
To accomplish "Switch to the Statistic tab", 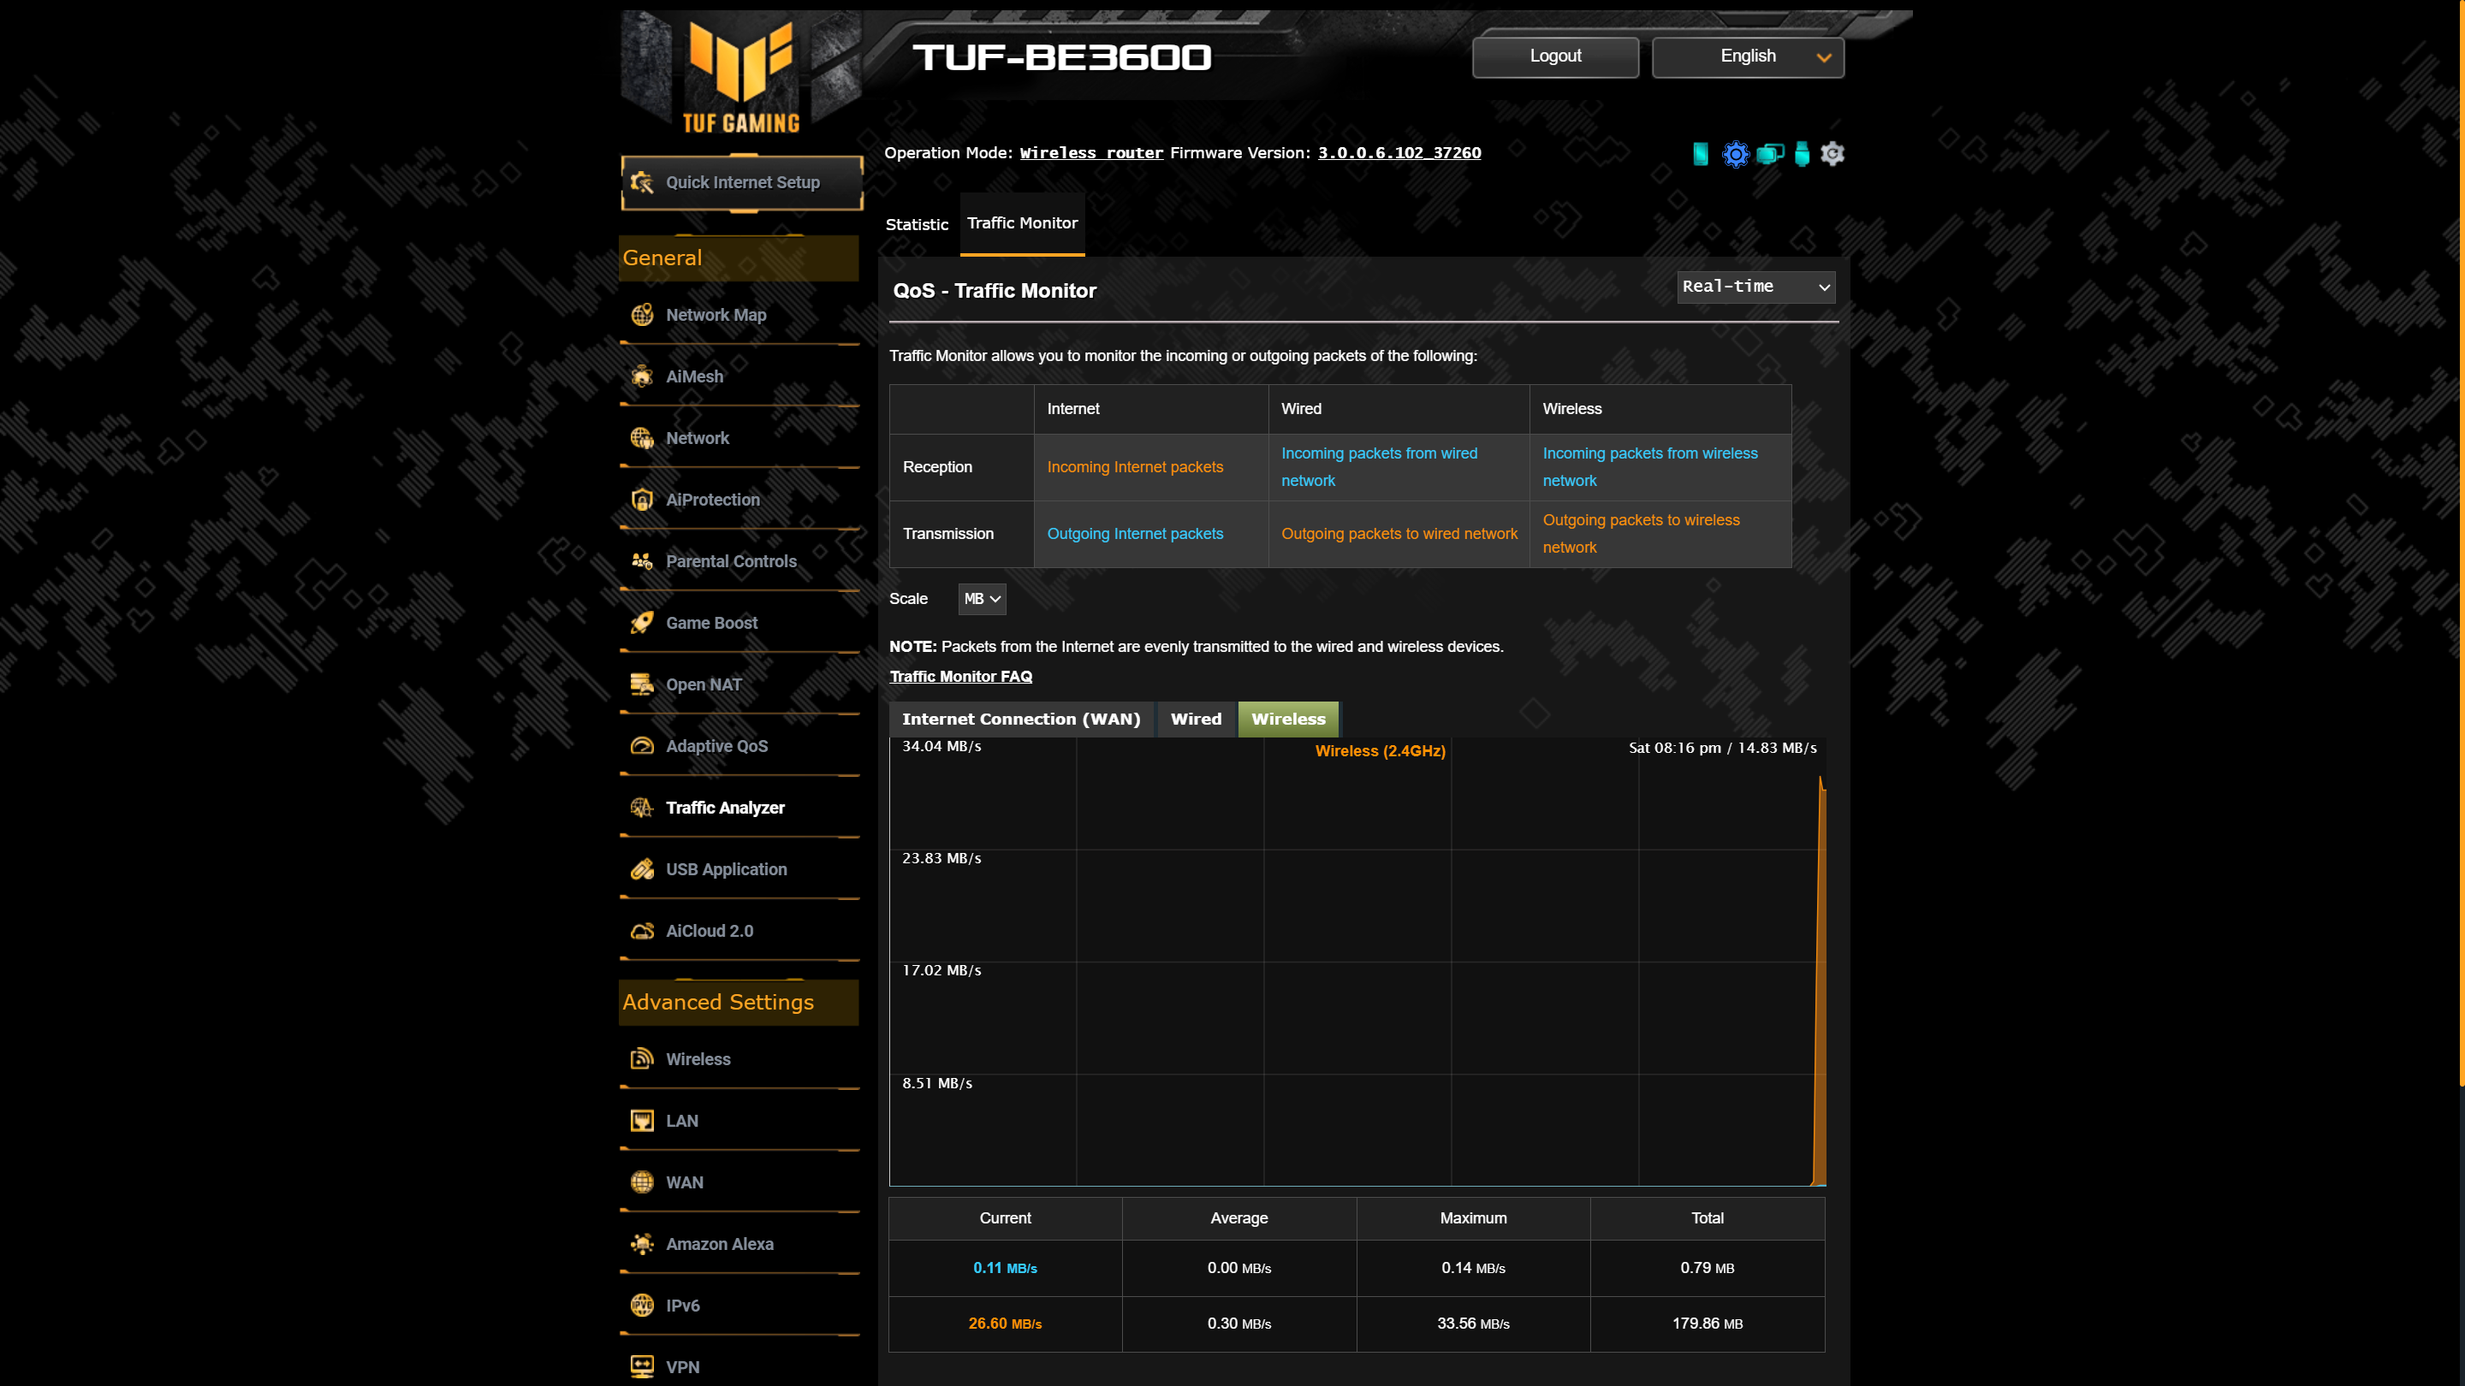I will 917,225.
